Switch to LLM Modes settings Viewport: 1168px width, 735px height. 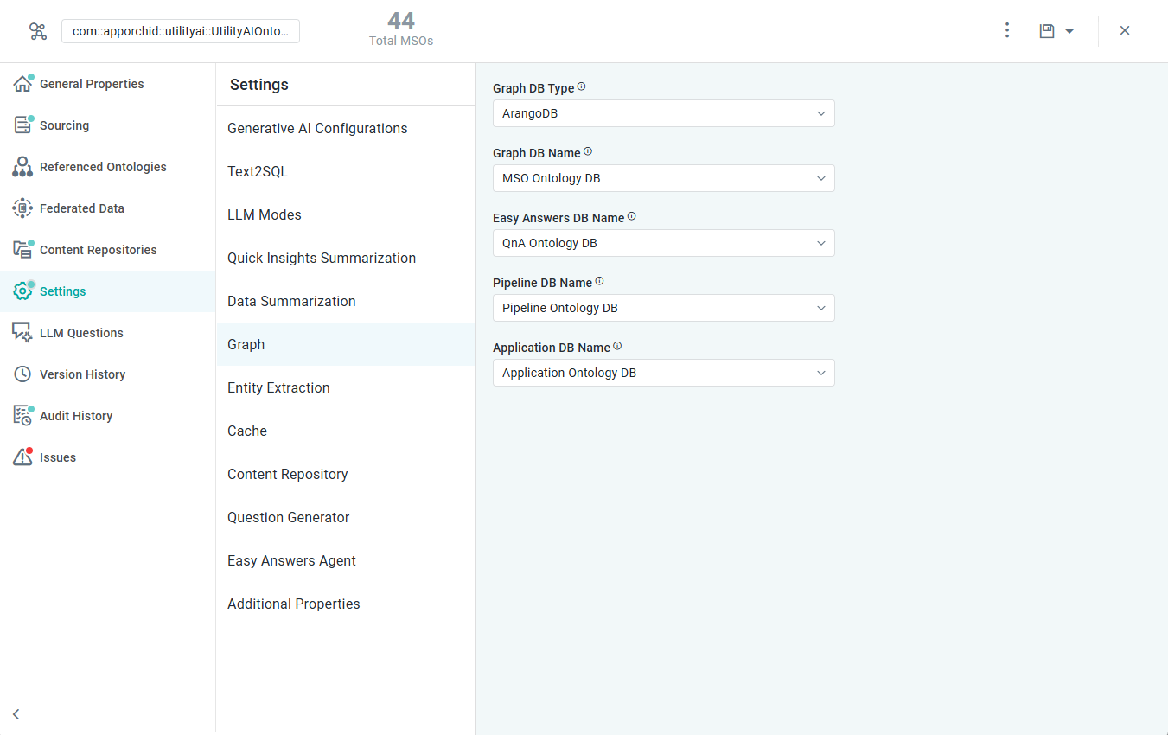point(346,214)
